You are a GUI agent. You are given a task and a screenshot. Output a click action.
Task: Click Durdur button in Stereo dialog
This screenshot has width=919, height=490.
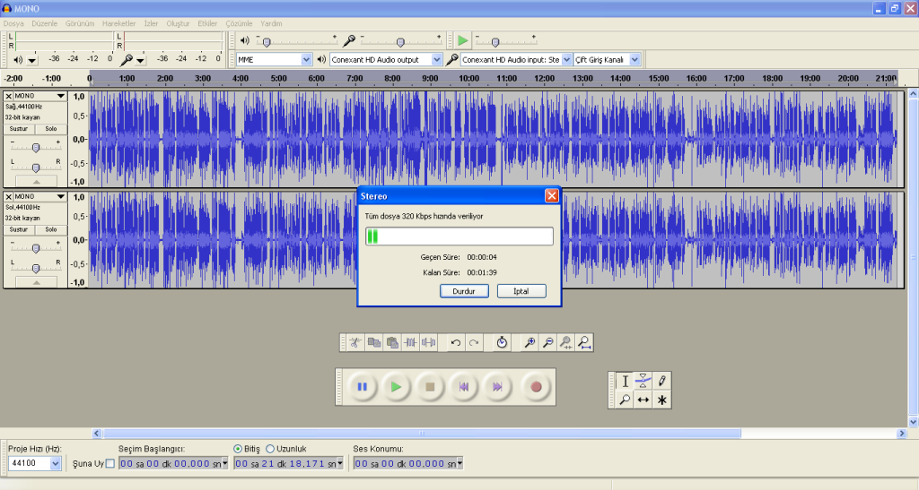(x=464, y=291)
